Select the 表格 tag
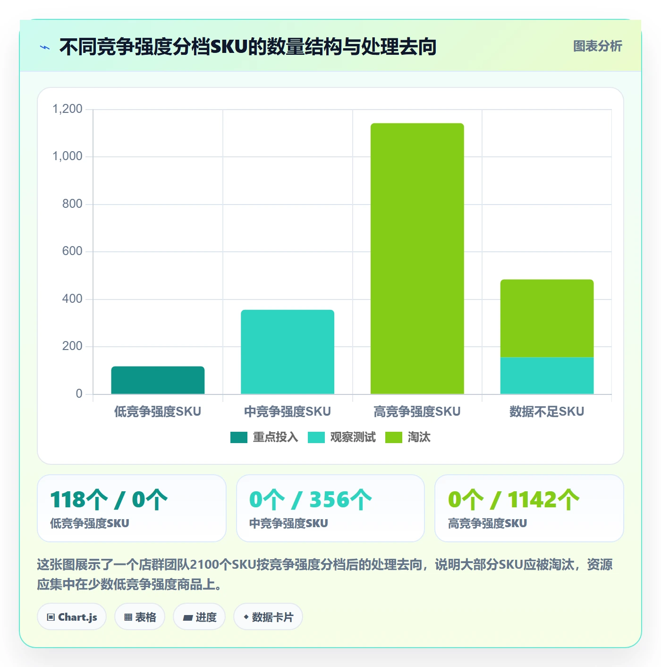This screenshot has width=661, height=667. pos(140,617)
